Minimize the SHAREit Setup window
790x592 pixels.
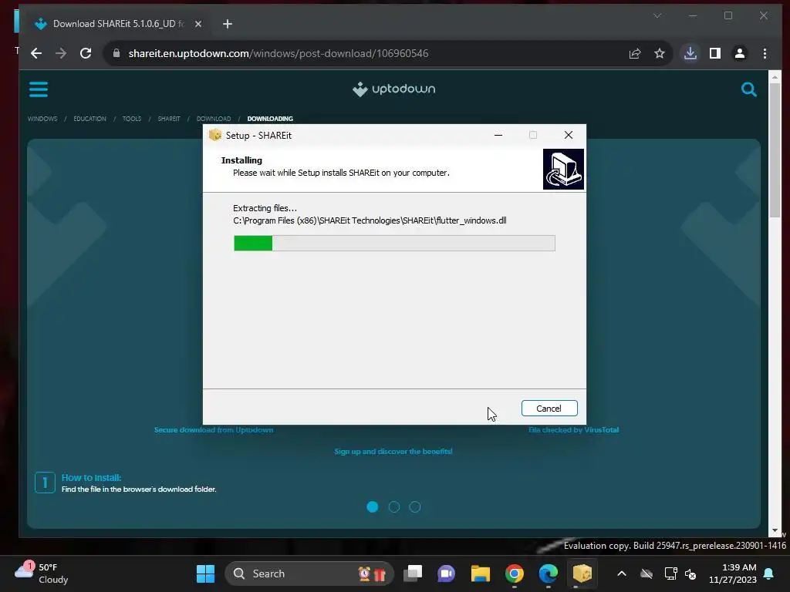[x=498, y=135]
